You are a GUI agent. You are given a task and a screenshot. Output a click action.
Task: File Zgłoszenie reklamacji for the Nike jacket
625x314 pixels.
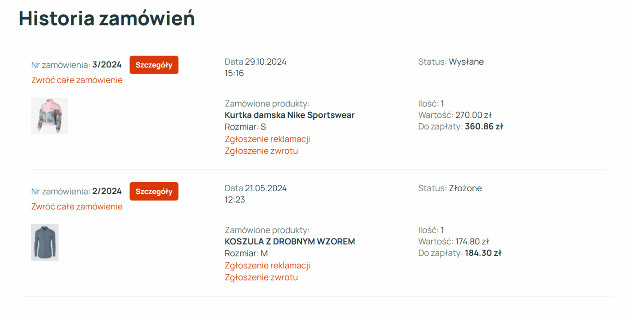(x=267, y=139)
